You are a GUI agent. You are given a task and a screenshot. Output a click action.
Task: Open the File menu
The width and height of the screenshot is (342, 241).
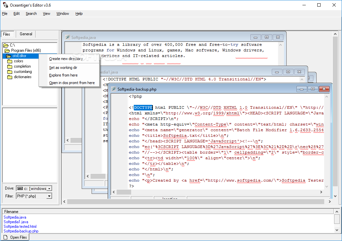5,14
